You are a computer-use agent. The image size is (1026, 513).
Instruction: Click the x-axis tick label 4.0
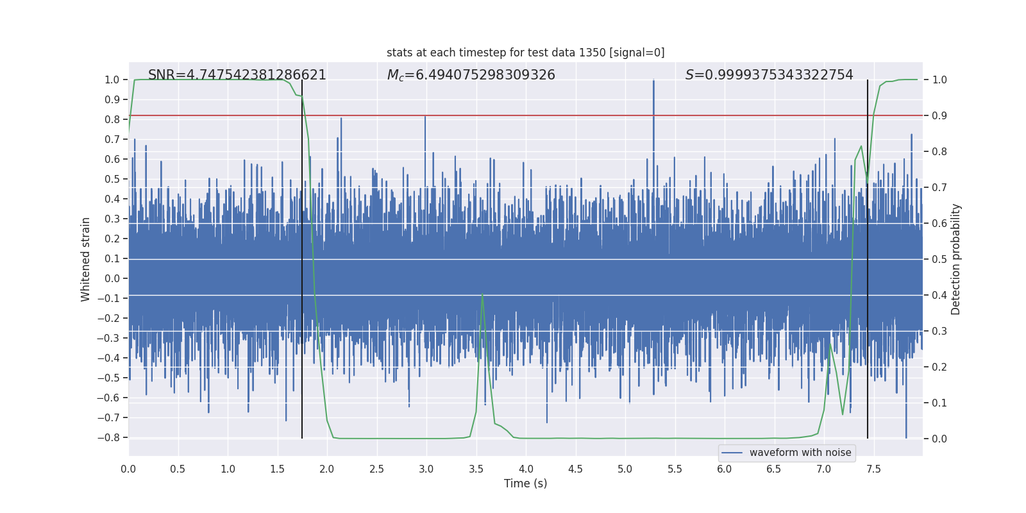coord(526,469)
